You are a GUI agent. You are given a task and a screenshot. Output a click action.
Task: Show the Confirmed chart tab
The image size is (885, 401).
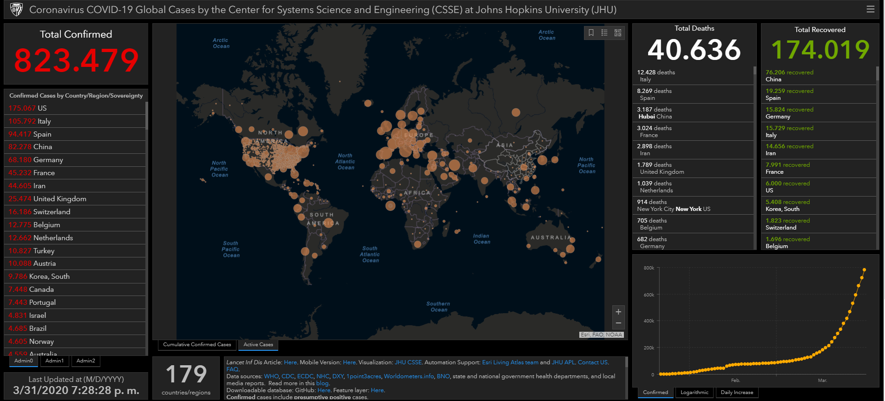(656, 393)
